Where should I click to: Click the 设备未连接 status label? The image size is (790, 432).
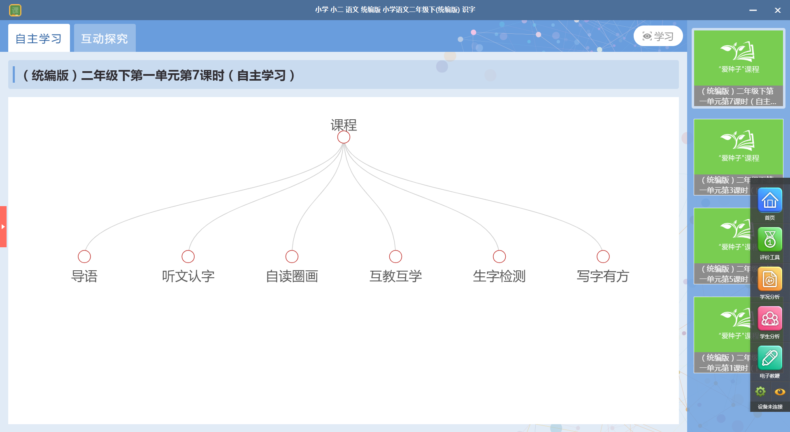click(770, 406)
